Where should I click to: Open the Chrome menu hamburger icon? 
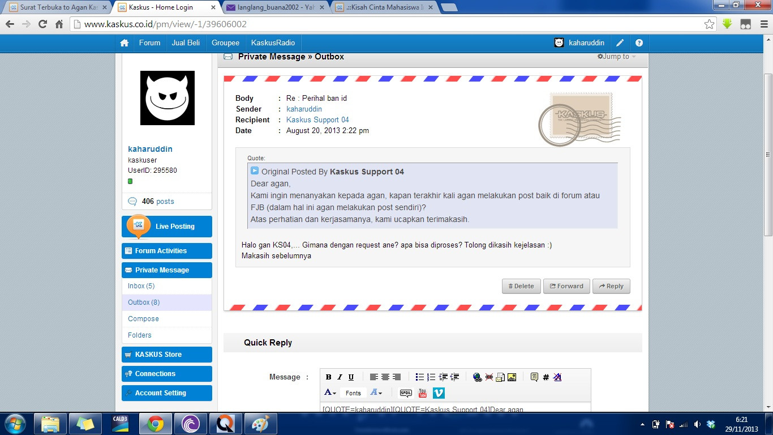coord(763,24)
